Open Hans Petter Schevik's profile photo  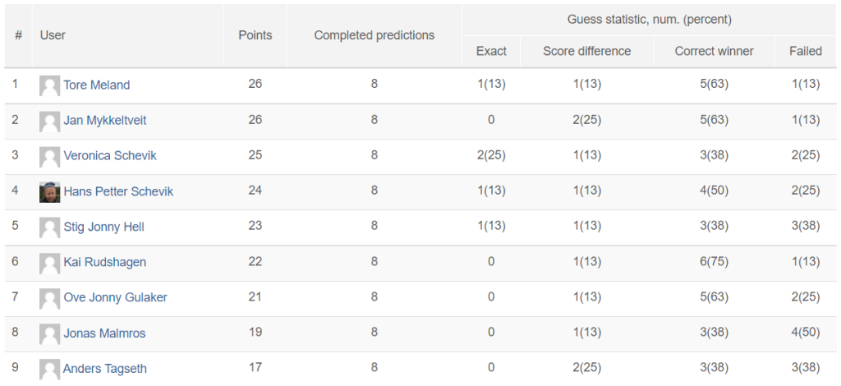tap(50, 192)
